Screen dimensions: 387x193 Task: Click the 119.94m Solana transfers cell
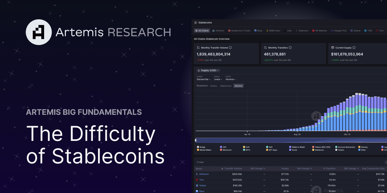click(x=331, y=186)
